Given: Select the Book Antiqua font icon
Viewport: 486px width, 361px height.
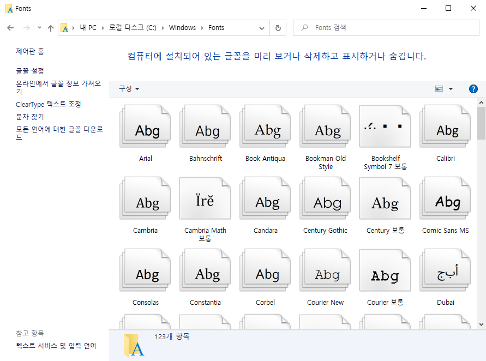Looking at the screenshot, I should click(265, 126).
